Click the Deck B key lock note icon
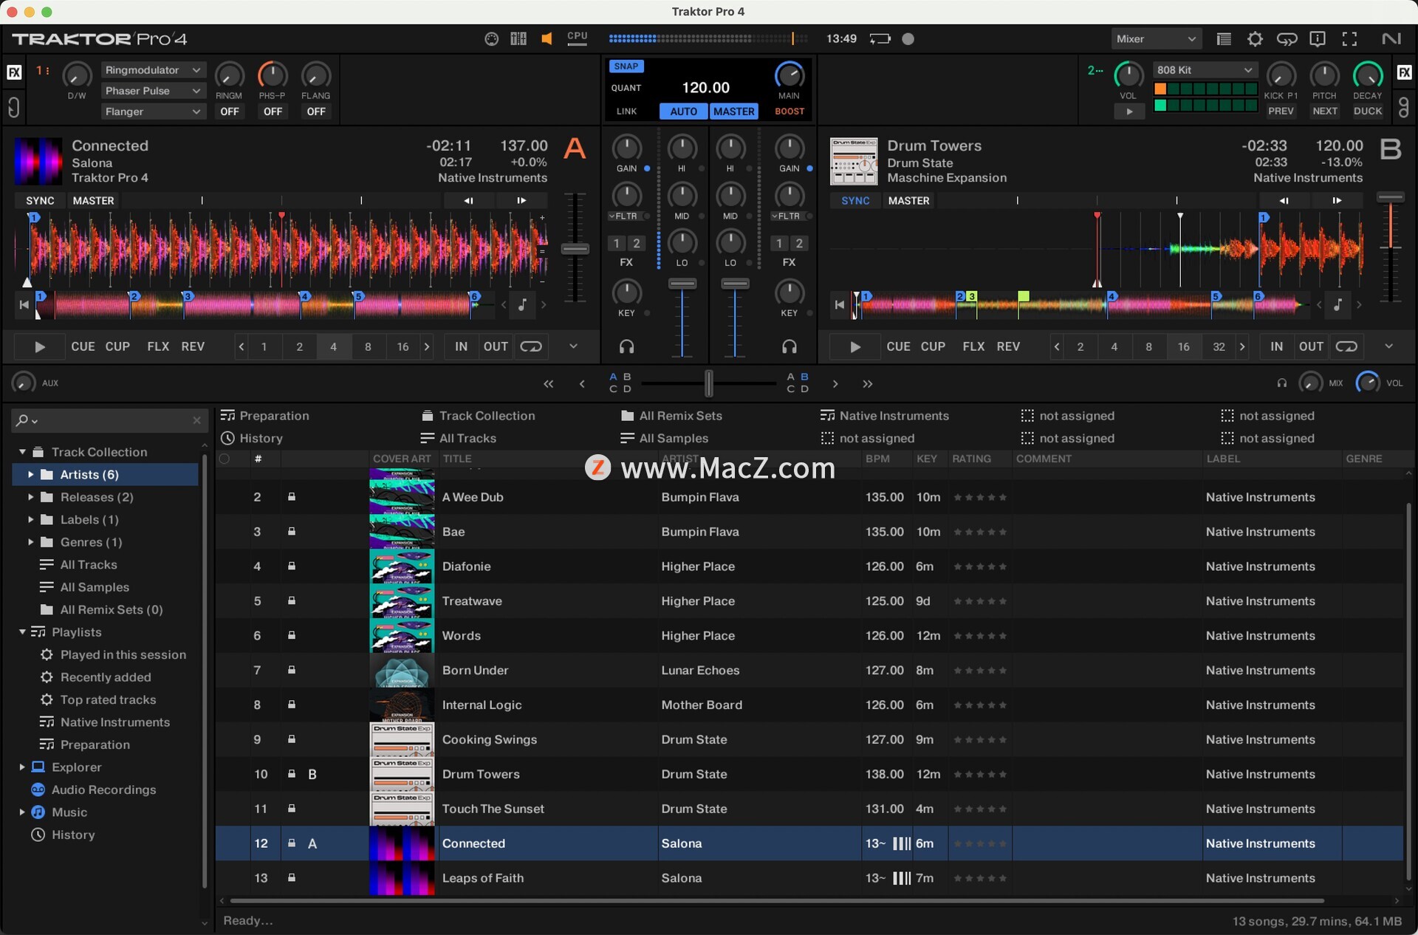 pos(1338,304)
